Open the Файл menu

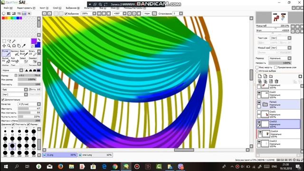pyautogui.click(x=8, y=8)
